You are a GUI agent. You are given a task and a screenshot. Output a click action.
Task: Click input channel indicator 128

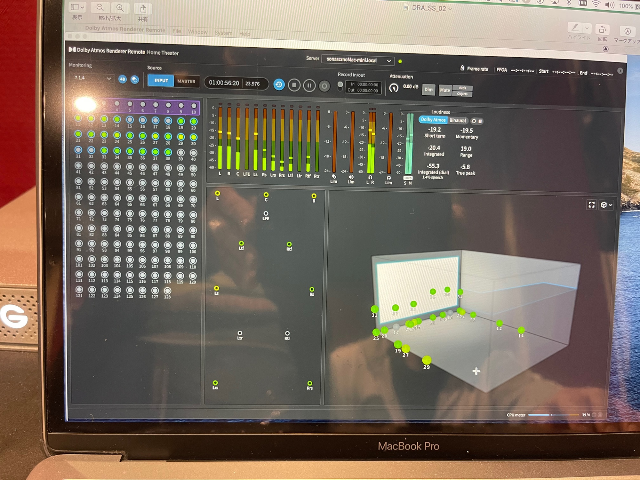pyautogui.click(x=168, y=291)
